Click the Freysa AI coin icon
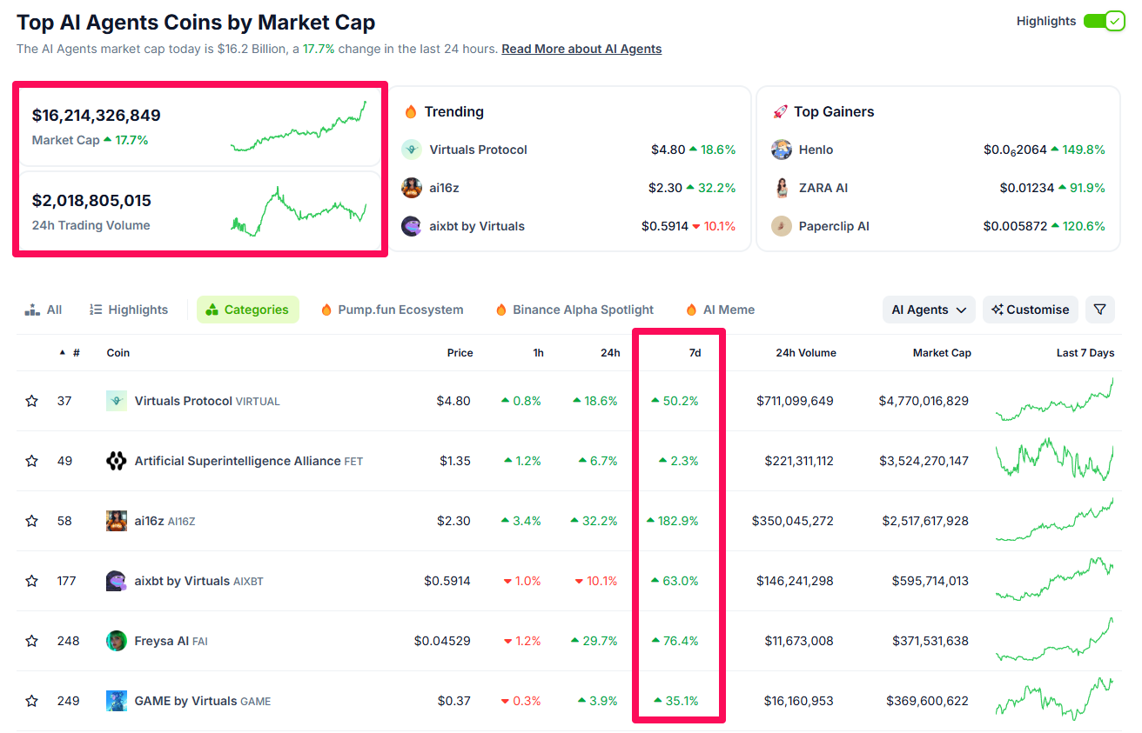The image size is (1142, 733). coord(117,641)
